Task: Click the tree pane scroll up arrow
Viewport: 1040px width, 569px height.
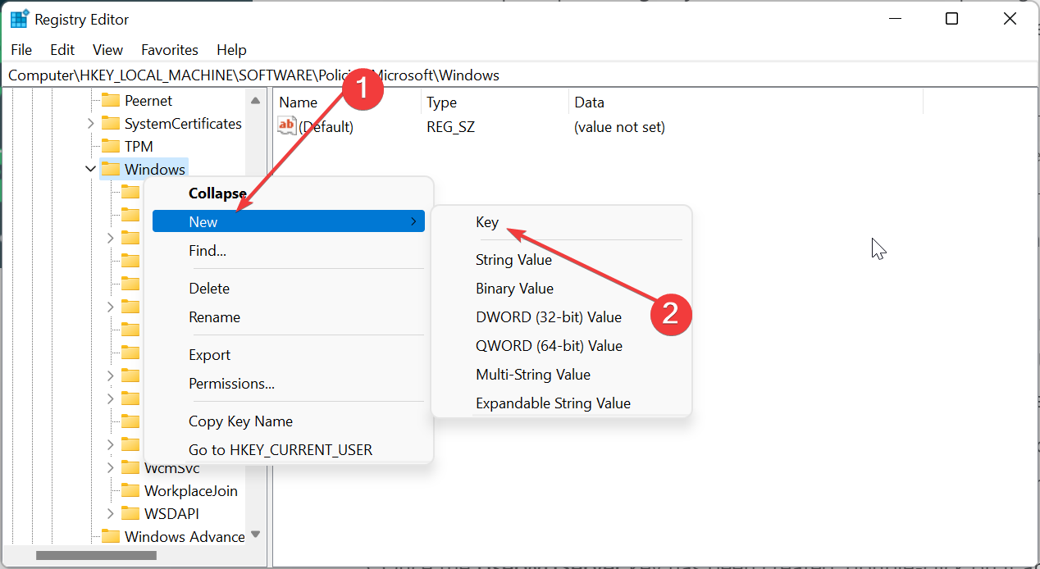Action: (256, 100)
